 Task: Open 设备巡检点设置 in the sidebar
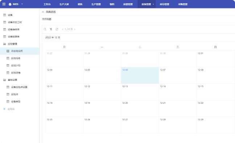pyautogui.click(x=20, y=87)
